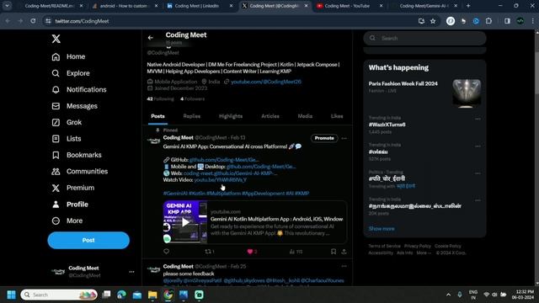539x303 pixels.
Task: Bookmark the pinned post
Action: [x=334, y=252]
